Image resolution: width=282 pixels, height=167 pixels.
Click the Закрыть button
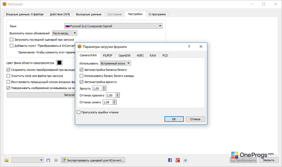[x=269, y=160]
